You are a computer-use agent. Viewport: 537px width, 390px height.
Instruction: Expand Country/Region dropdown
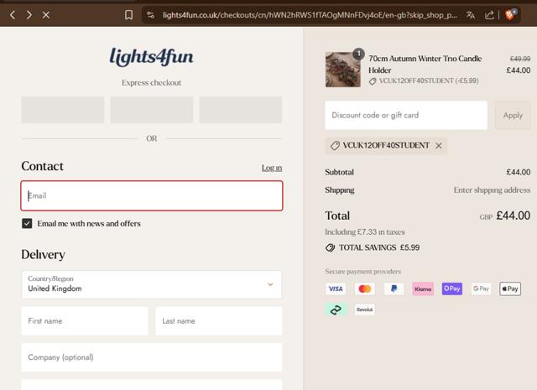(x=152, y=284)
